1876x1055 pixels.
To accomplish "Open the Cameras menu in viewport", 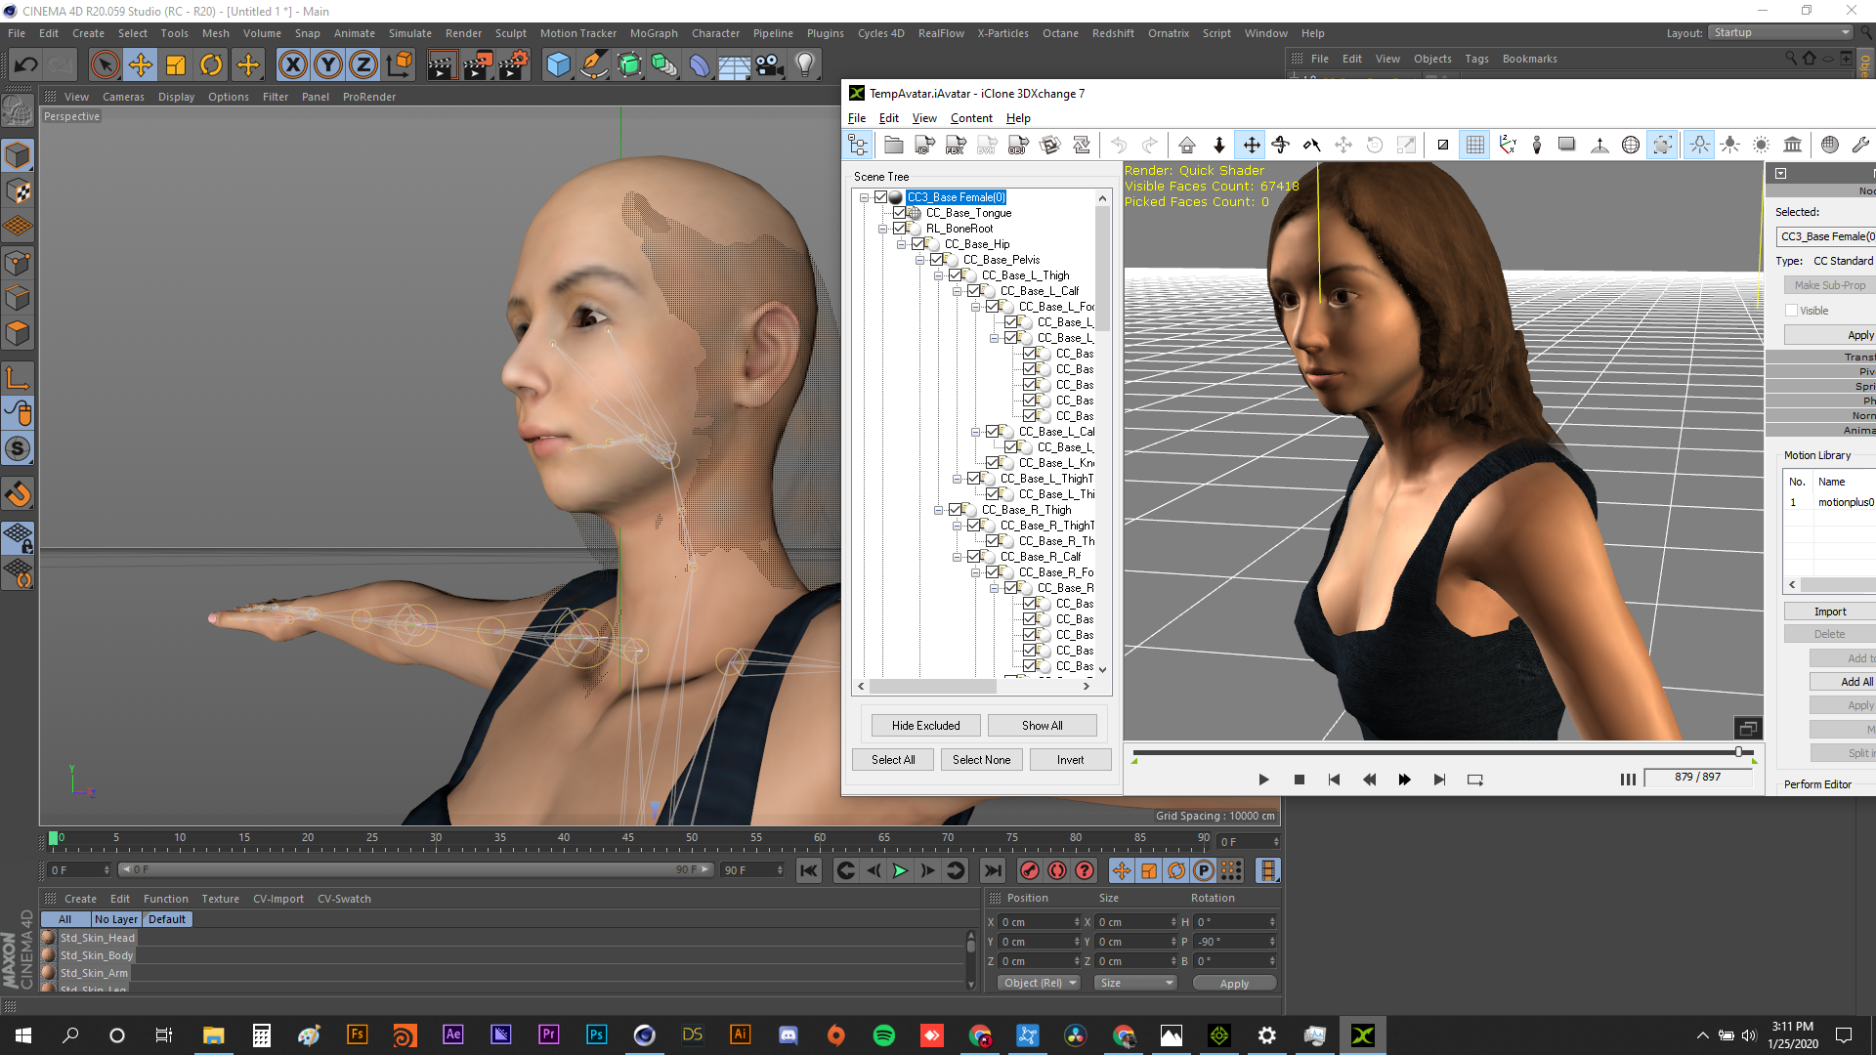I will [123, 97].
